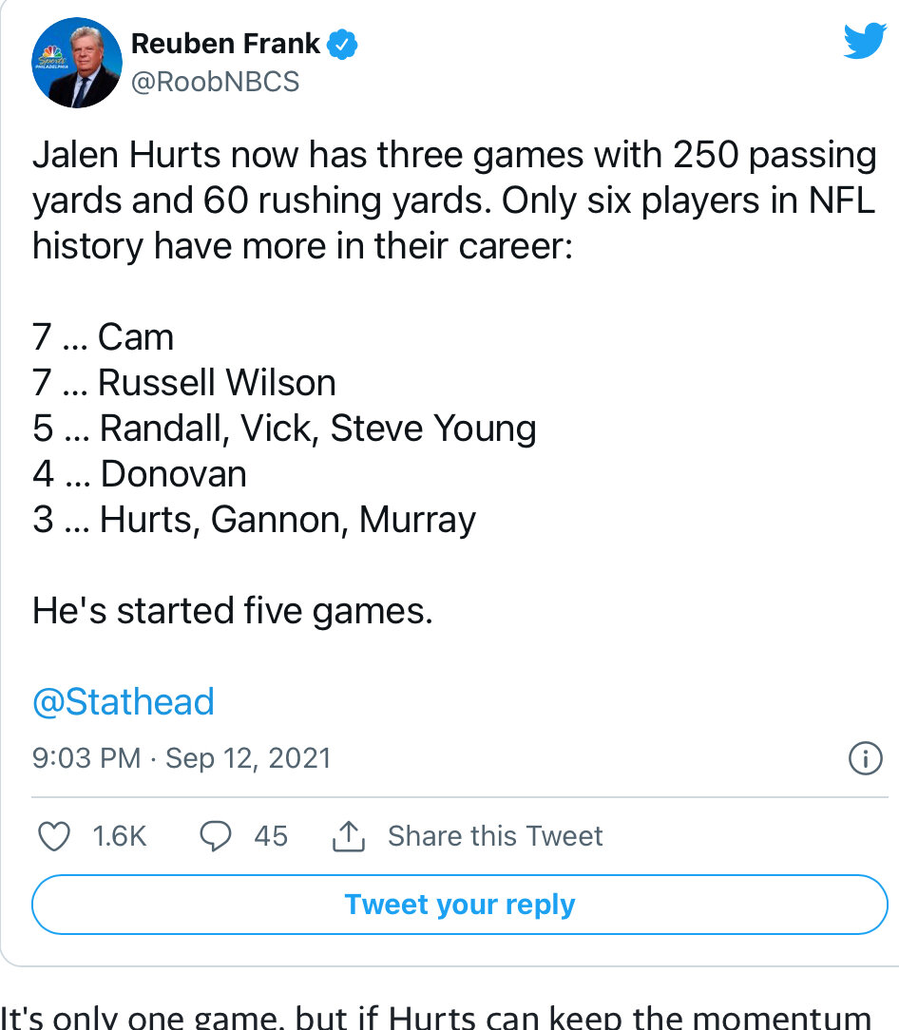Click the article text beginning "It's only one game"
This screenshot has width=899, height=1030.
click(x=437, y=1015)
